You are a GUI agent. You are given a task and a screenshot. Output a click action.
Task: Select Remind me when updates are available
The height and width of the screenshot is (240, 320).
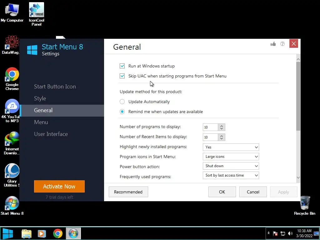click(x=122, y=112)
